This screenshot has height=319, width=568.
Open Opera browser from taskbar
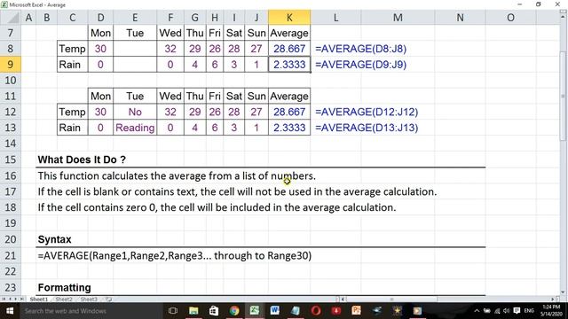(316, 311)
